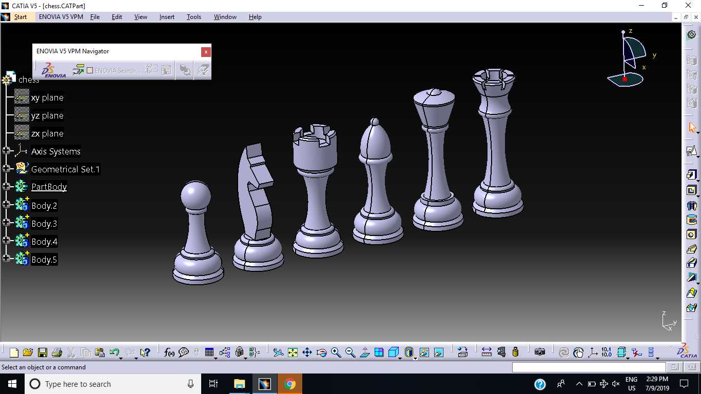The image size is (701, 394).
Task: Click the Print icon
Action: (57, 352)
